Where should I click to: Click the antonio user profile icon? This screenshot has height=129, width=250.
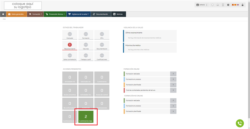pyautogui.click(x=198, y=5)
